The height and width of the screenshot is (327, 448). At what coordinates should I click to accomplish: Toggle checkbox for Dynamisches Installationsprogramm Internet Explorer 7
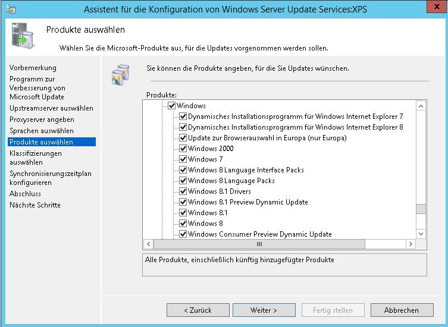183,117
